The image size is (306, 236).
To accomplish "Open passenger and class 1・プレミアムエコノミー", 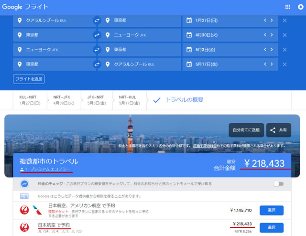I will 45,169.
